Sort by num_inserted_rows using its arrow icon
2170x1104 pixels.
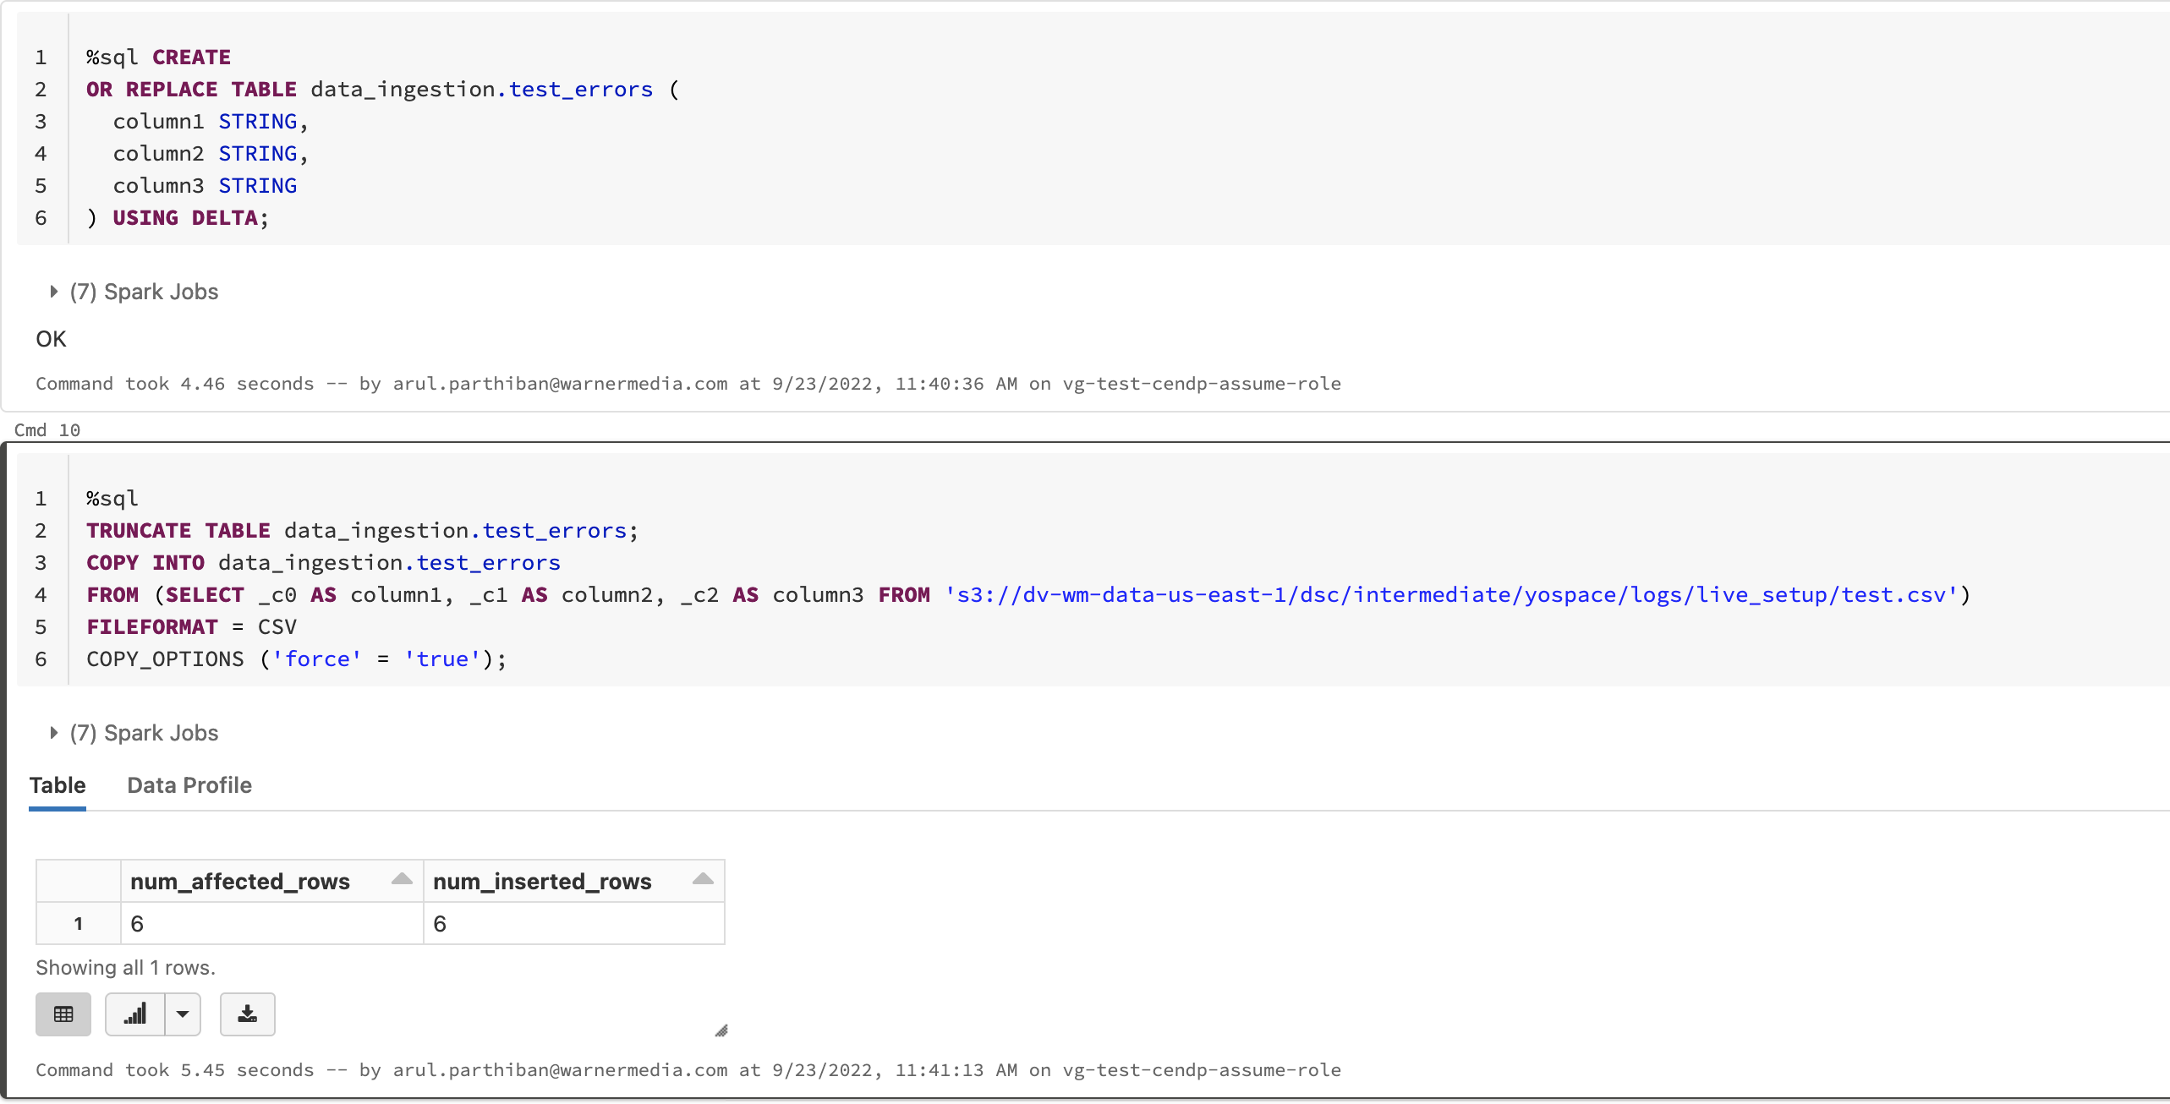click(x=703, y=879)
